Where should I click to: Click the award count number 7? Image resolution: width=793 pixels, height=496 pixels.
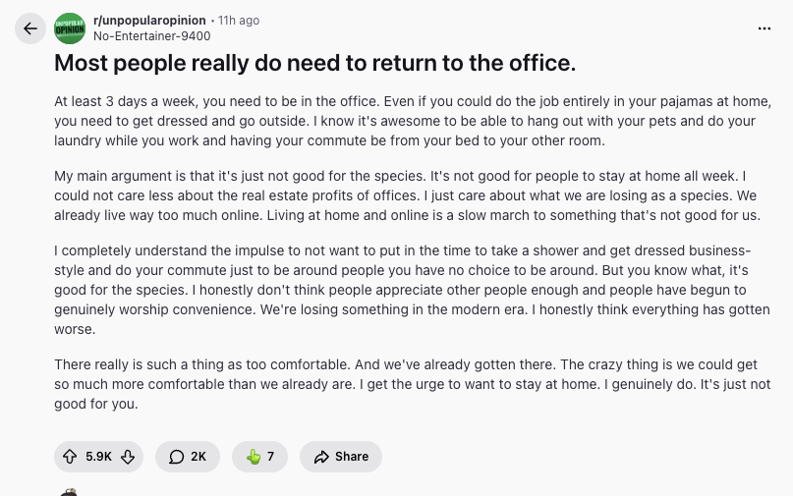click(270, 457)
